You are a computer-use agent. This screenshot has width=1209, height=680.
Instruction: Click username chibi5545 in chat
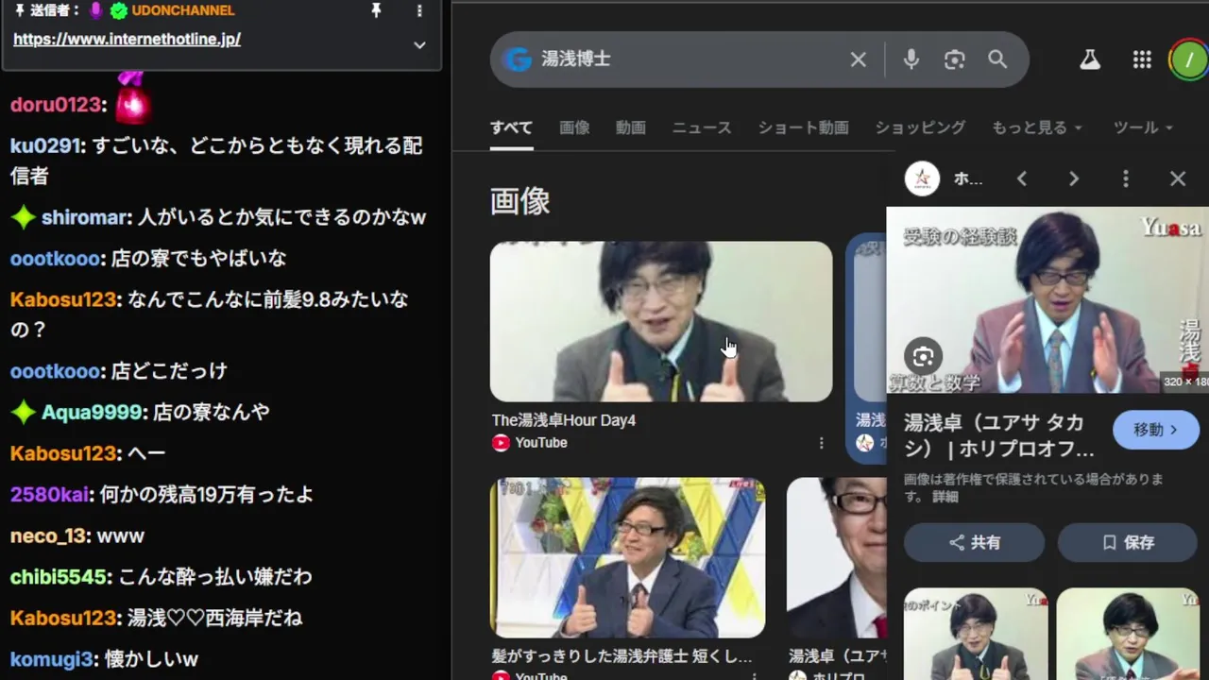58,577
